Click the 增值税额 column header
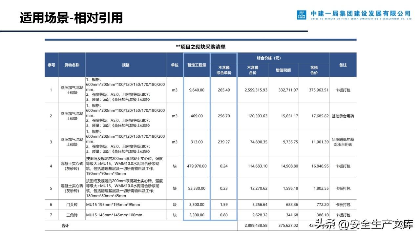This screenshot has width=420, height=236. pos(283,70)
